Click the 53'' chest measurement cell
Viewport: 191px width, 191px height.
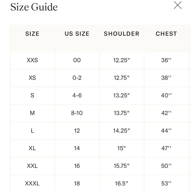tap(166, 183)
